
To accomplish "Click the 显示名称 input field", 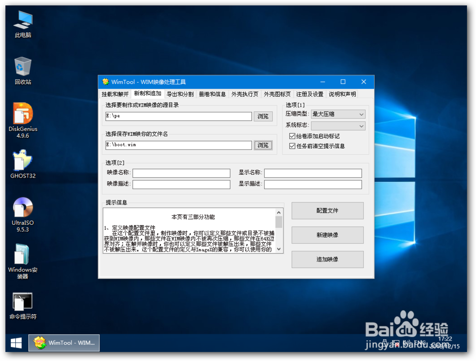I will click(313, 173).
